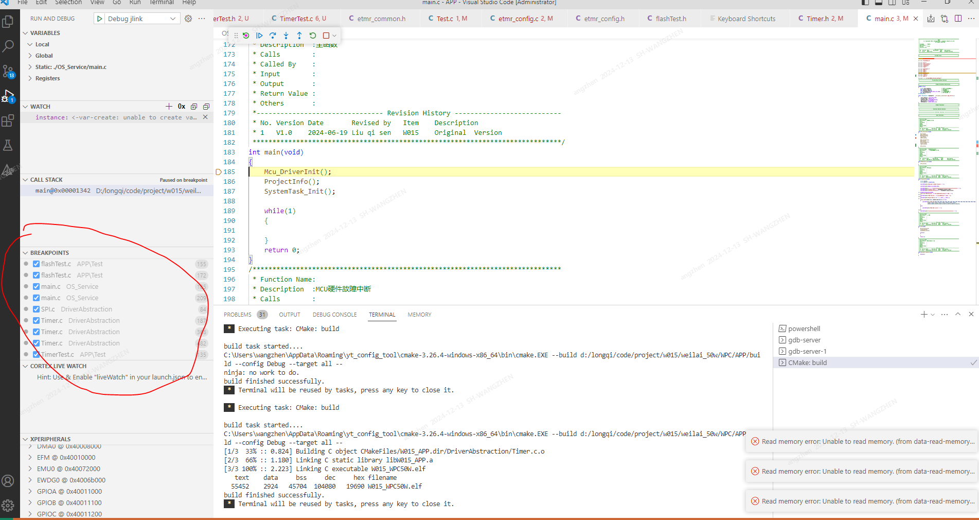
Task: Select the CMake: build terminal
Action: pos(876,362)
